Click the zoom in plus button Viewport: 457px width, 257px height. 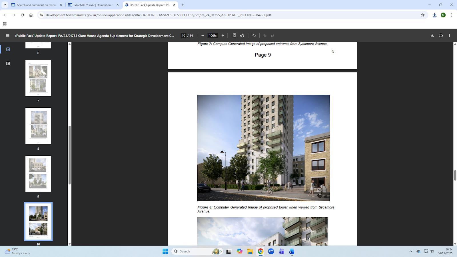point(223,36)
